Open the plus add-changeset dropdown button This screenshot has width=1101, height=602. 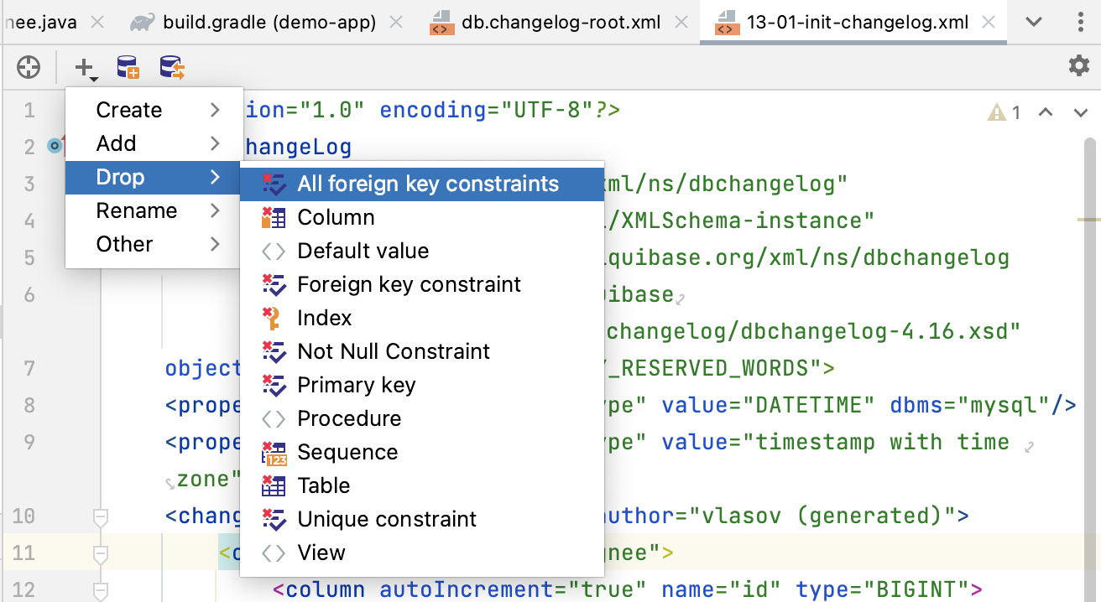coord(86,68)
